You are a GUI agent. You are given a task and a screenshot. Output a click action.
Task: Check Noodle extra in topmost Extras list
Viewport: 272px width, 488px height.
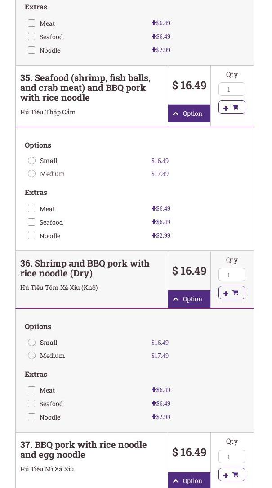pyautogui.click(x=31, y=50)
